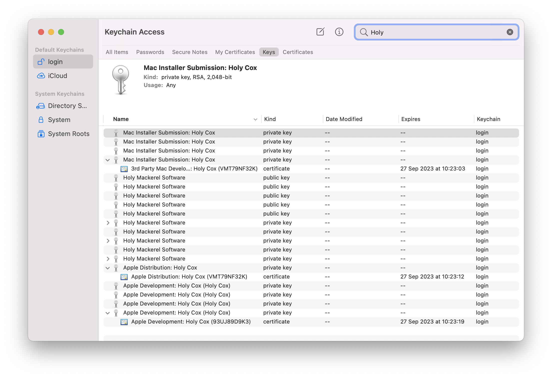The height and width of the screenshot is (378, 552).
Task: Click the compose new note icon
Action: click(x=320, y=32)
